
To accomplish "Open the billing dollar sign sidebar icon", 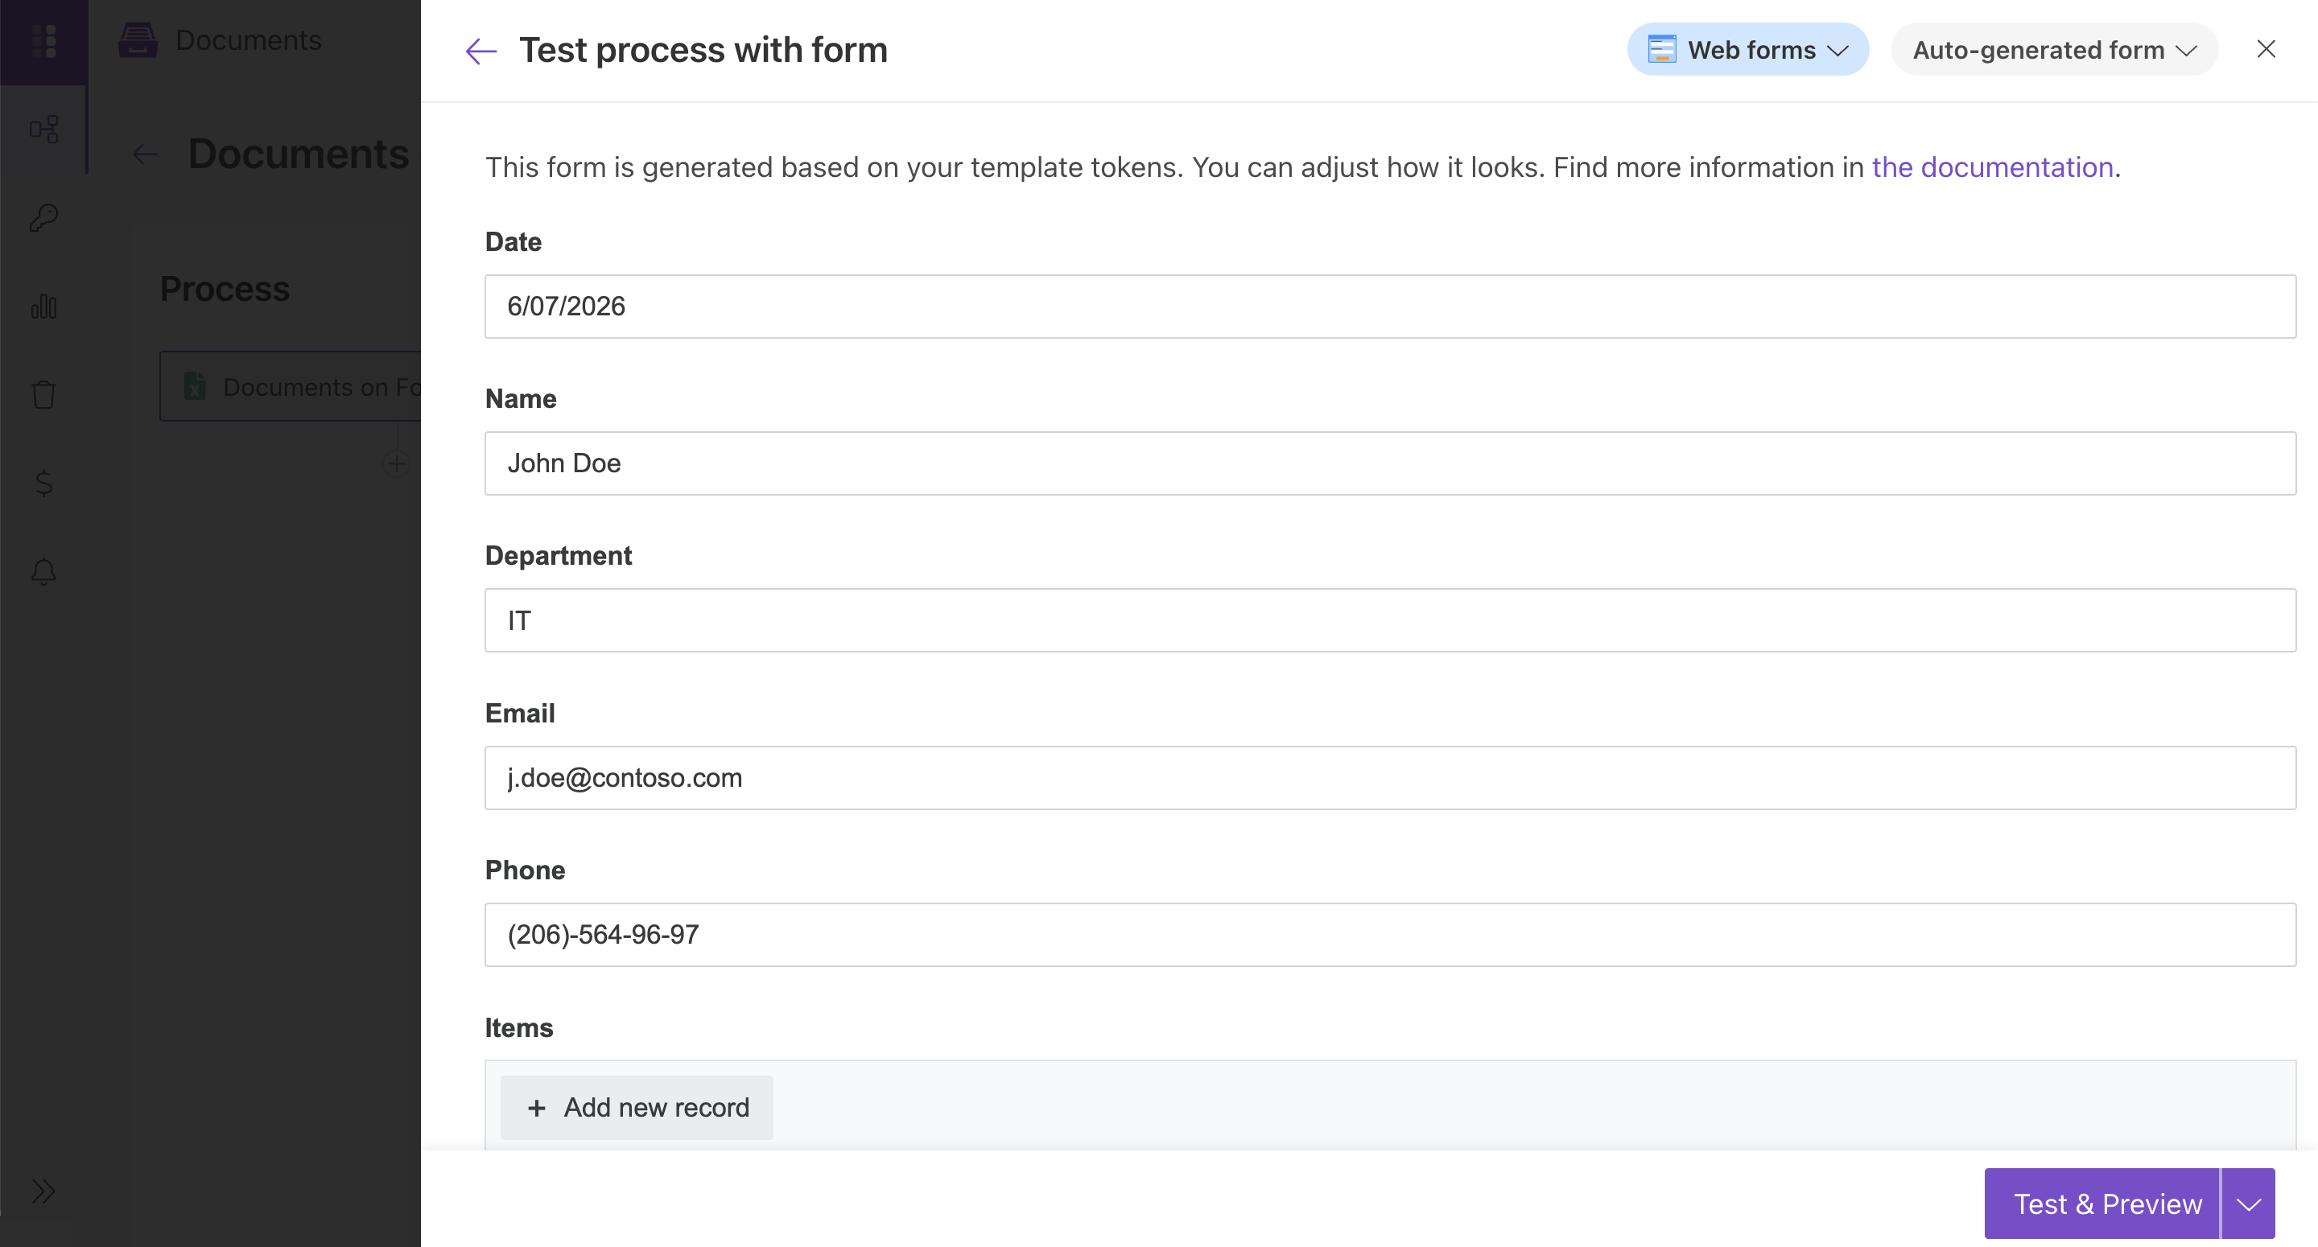I will [x=44, y=484].
